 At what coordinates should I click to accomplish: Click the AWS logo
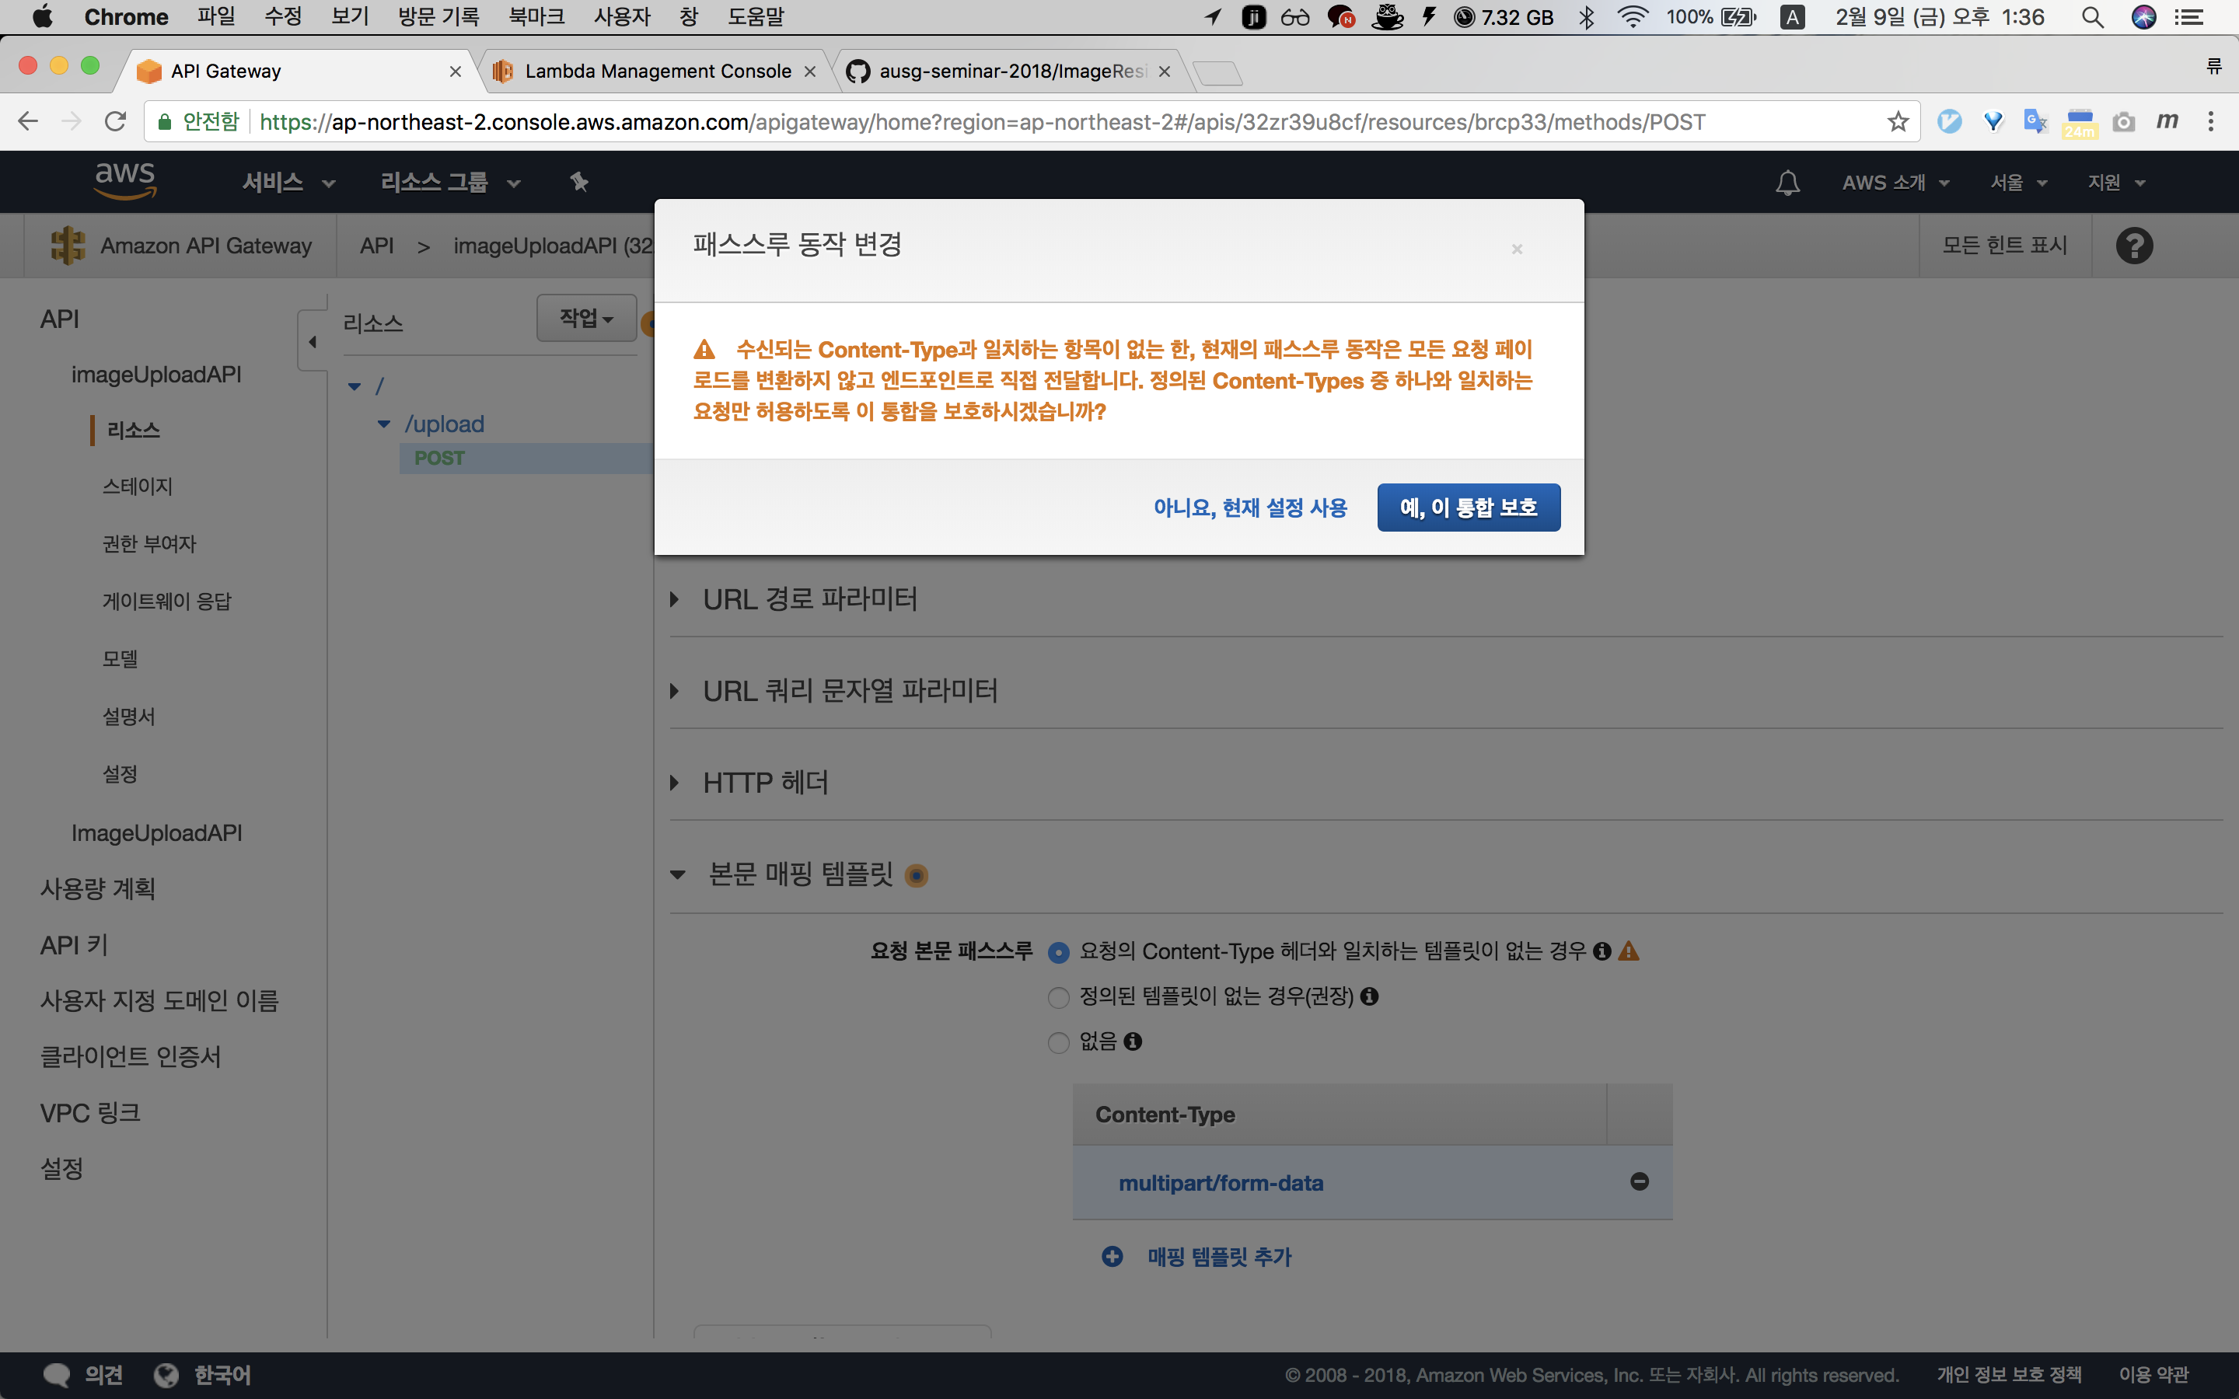(125, 180)
